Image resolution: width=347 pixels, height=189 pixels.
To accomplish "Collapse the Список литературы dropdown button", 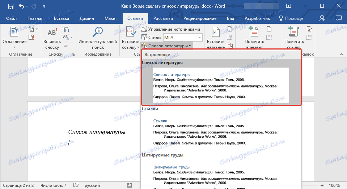I will pos(167,46).
